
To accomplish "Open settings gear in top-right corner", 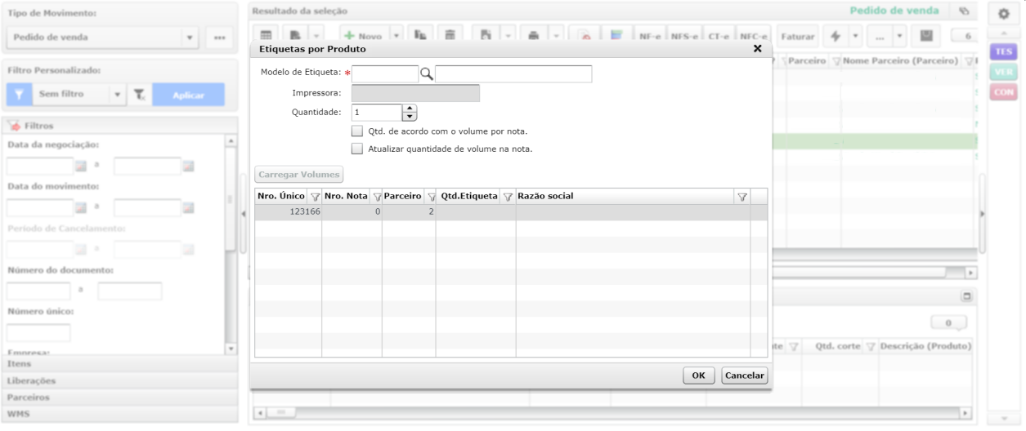I will (x=1004, y=14).
